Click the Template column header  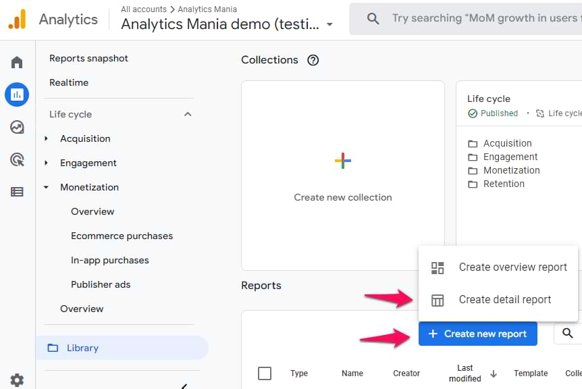(531, 373)
